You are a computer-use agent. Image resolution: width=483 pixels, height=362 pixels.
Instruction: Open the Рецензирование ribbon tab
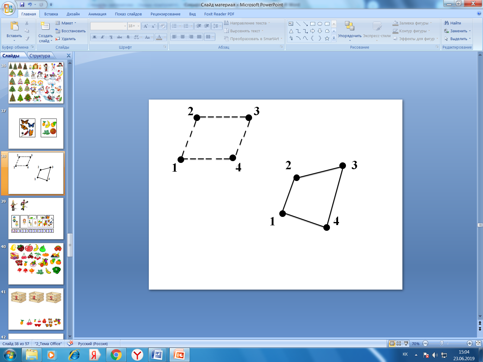click(165, 14)
